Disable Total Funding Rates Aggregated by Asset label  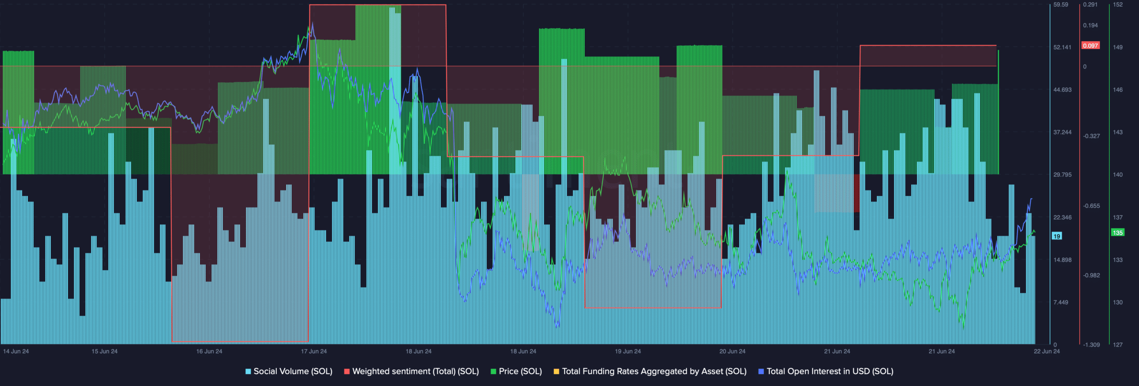[654, 371]
